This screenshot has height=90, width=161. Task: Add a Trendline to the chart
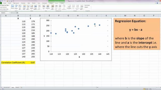(69, 7)
